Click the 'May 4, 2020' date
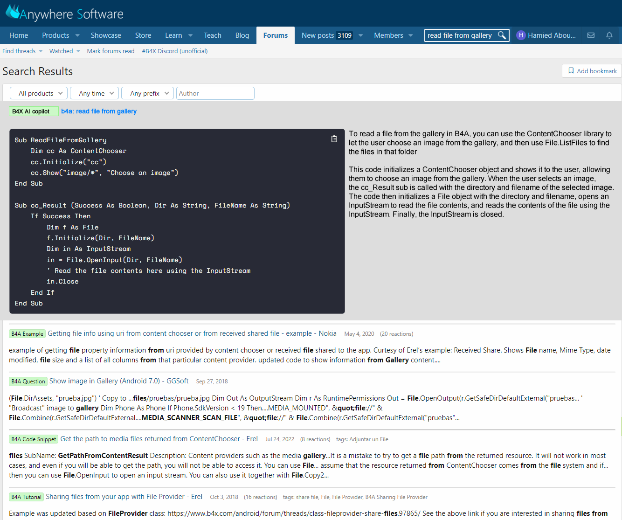Screen dimensions: 622x520 [359, 334]
